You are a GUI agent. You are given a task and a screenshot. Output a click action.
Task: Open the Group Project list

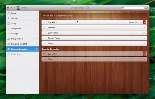[x=22, y=39]
